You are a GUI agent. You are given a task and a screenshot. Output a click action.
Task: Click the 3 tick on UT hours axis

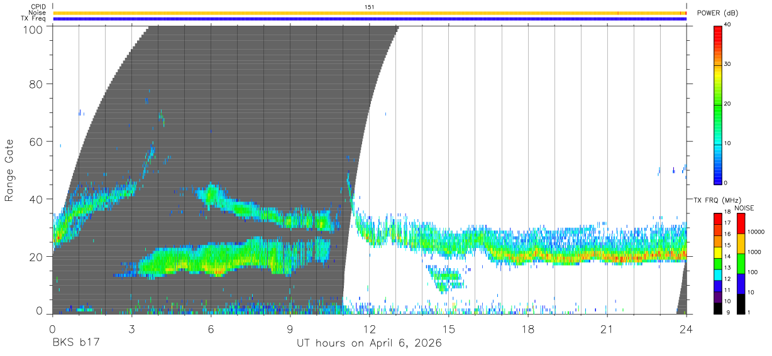pyautogui.click(x=131, y=329)
